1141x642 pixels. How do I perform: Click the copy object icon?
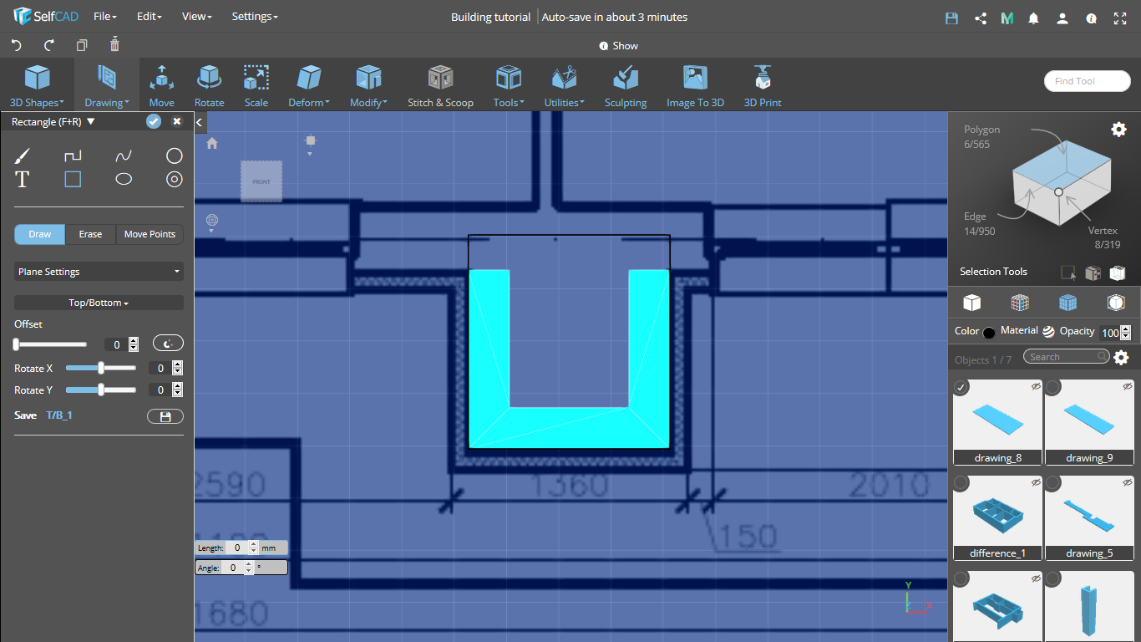click(x=82, y=45)
